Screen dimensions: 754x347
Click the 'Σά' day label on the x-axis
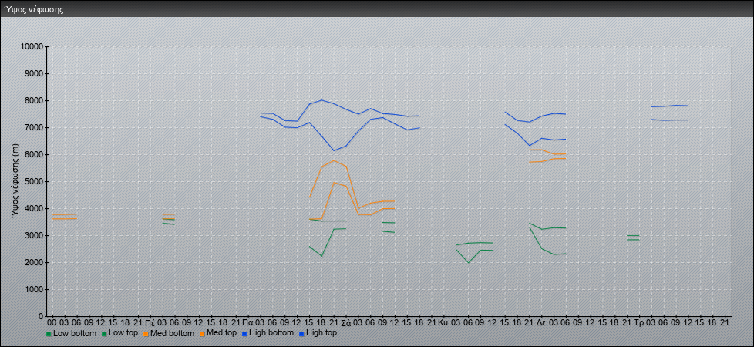[x=345, y=322]
